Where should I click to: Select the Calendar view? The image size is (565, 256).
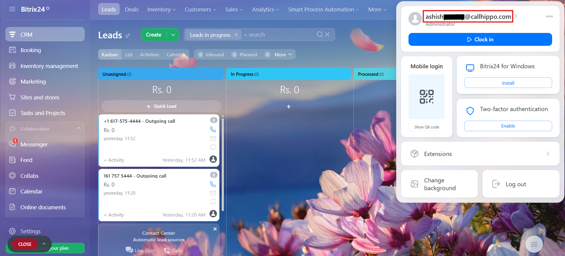[176, 54]
